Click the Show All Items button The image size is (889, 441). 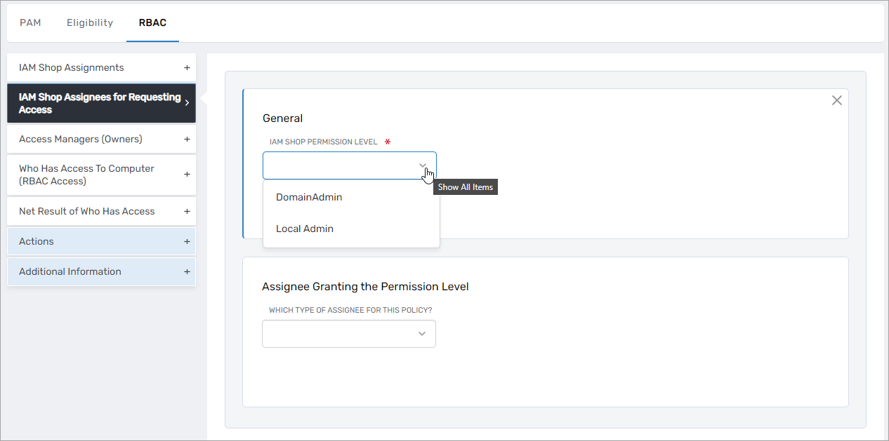(465, 186)
